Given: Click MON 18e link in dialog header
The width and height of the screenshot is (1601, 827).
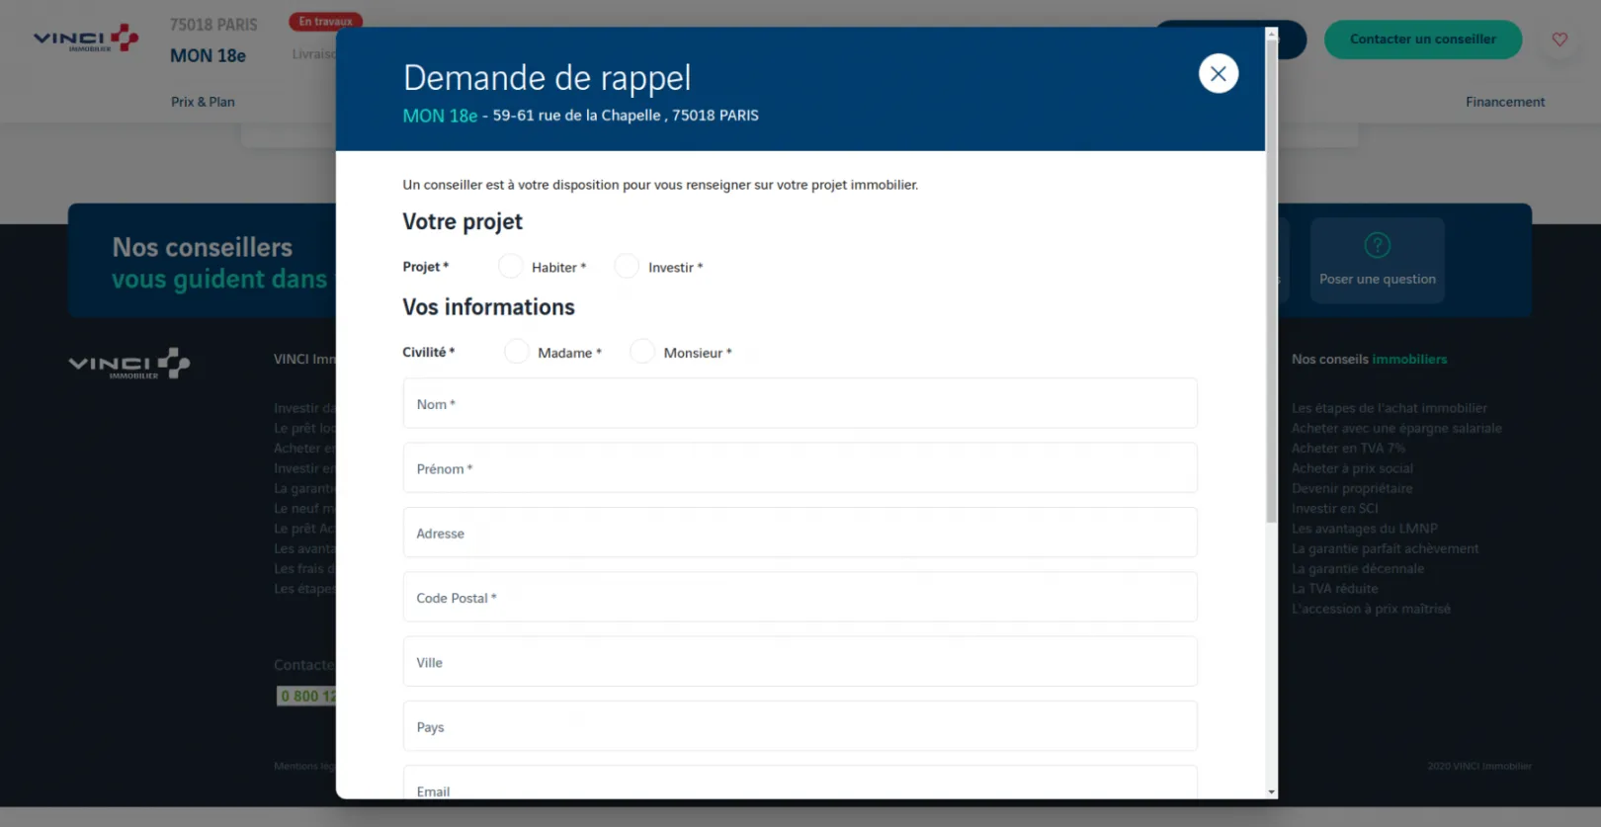Looking at the screenshot, I should point(440,116).
